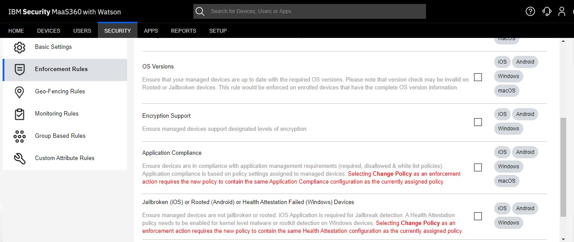Check the Application Compliance rule checkbox
This screenshot has width=574, height=242.
(x=478, y=167)
